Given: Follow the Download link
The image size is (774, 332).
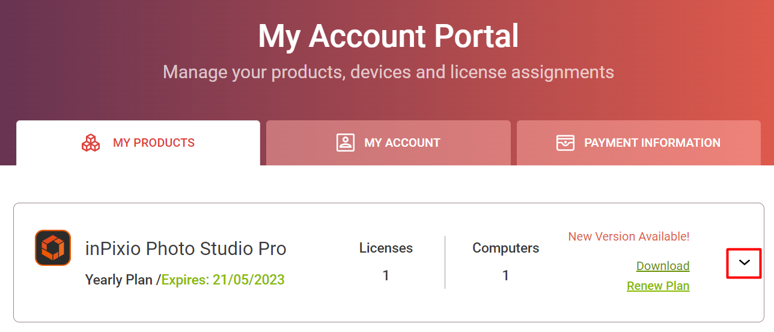Looking at the screenshot, I should pyautogui.click(x=663, y=266).
